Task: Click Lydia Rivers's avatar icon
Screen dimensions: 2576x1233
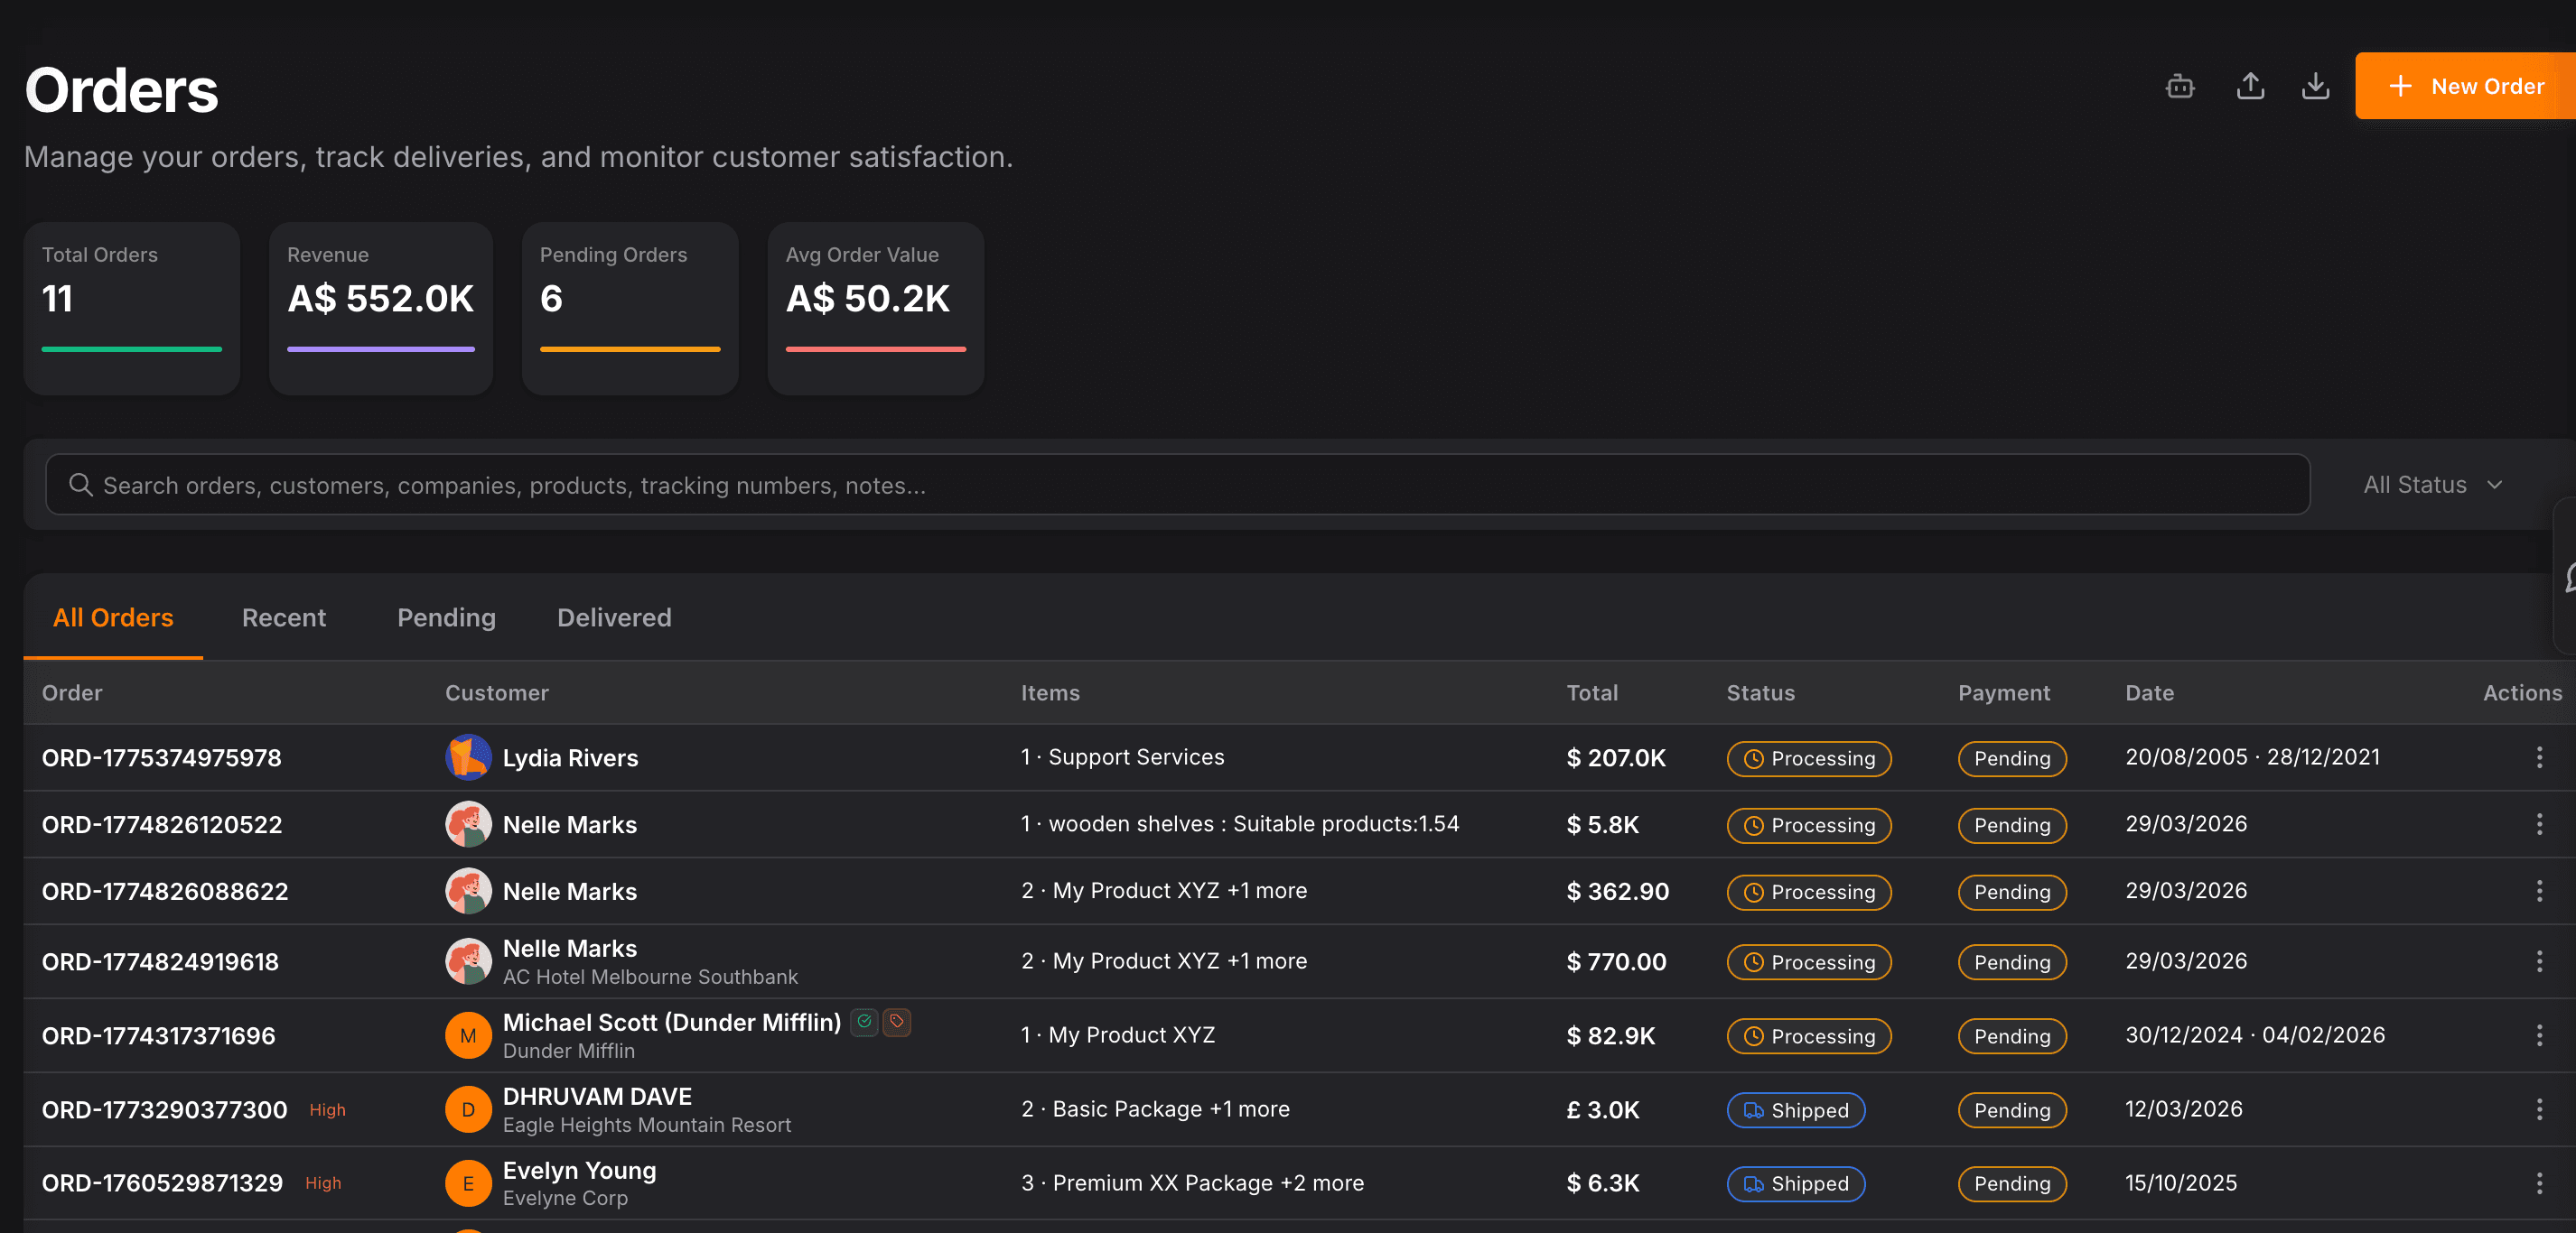Action: click(x=468, y=757)
